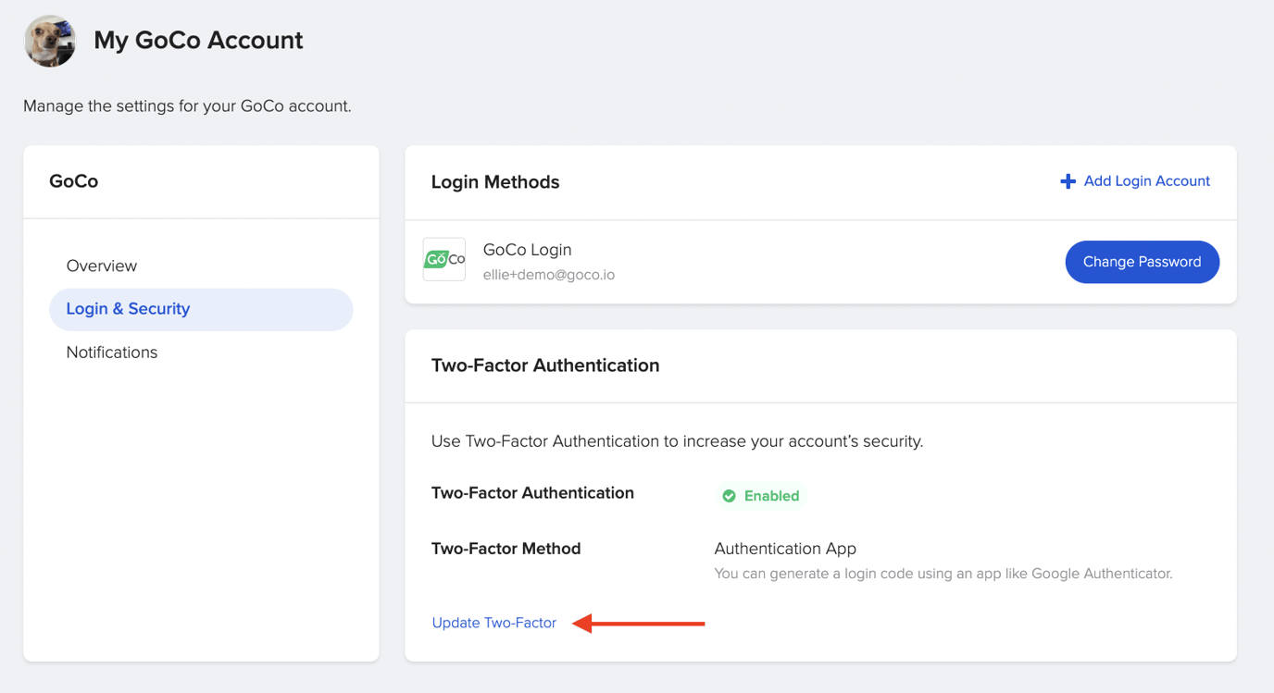Click the Login Methods panel header
The image size is (1274, 693).
[494, 181]
